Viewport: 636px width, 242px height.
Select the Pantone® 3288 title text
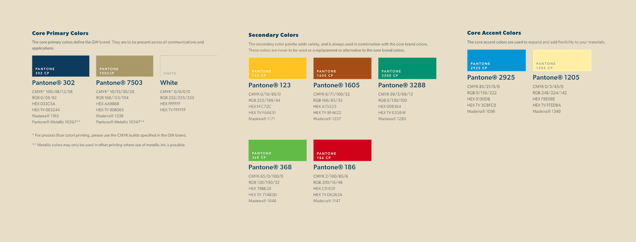pos(402,85)
